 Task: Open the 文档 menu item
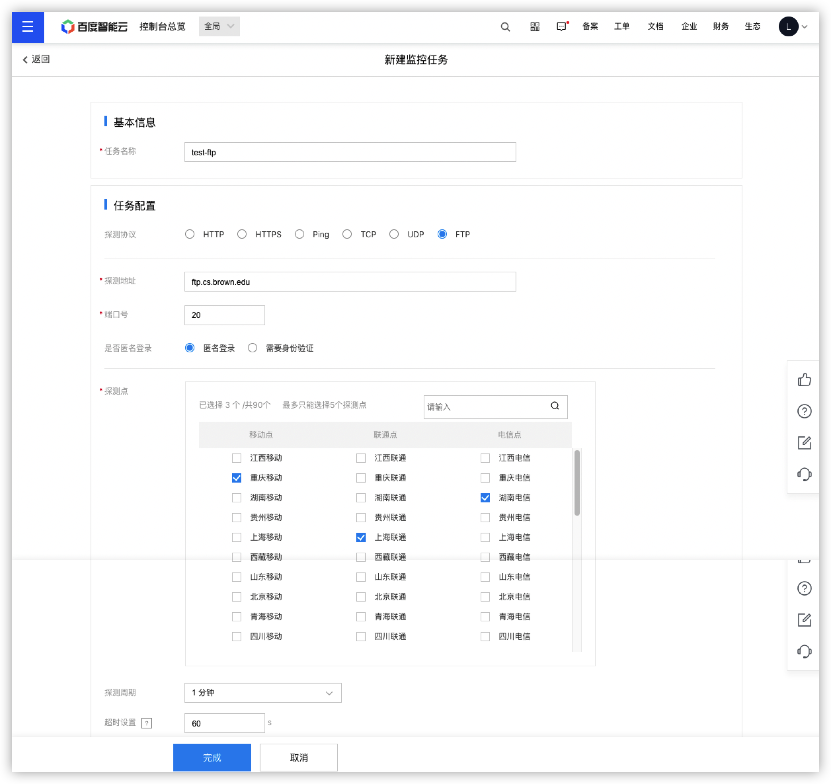655,26
